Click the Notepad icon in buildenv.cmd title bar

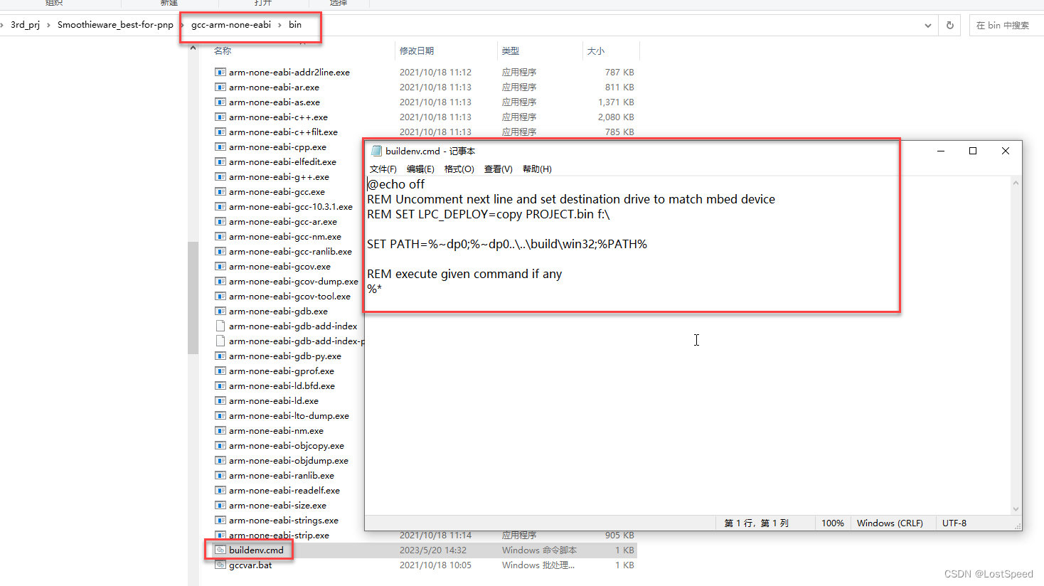377,151
